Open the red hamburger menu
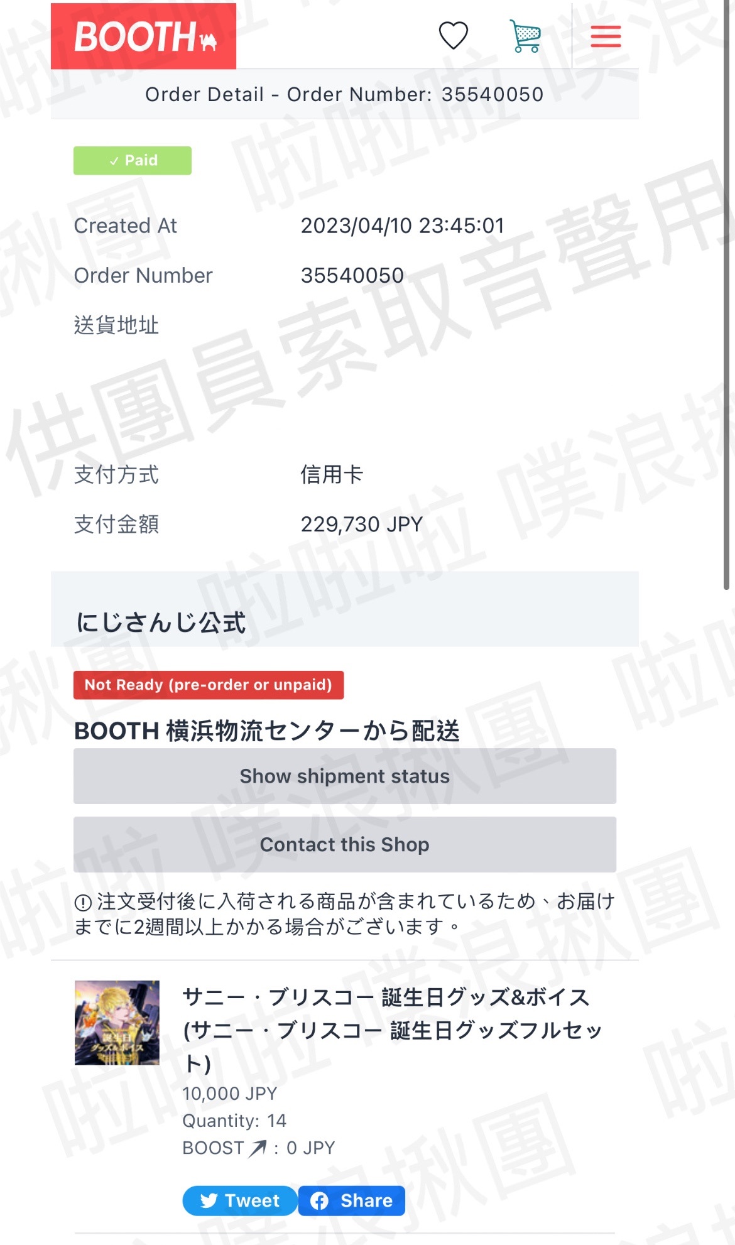The height and width of the screenshot is (1245, 735). 606,36
